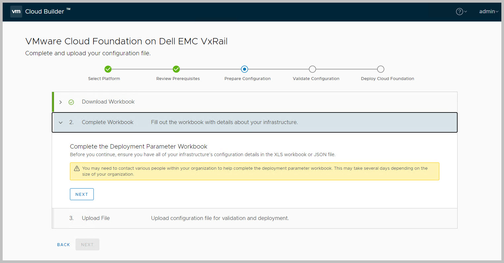Click the greyed-out NEXT button at bottom

click(87, 245)
